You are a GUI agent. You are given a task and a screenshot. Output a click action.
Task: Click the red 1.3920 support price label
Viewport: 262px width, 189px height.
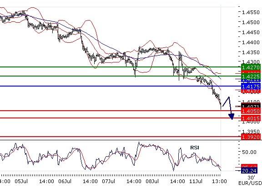251,137
